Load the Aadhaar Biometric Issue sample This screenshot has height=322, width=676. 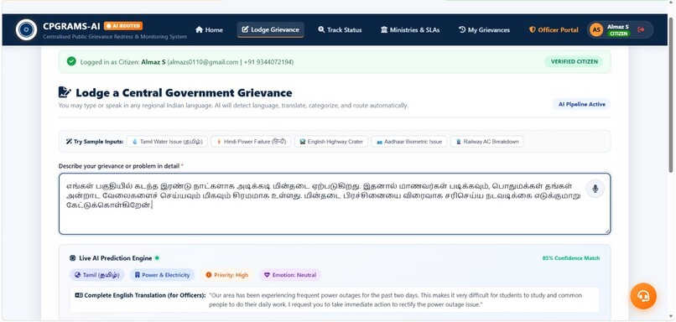[x=409, y=142]
